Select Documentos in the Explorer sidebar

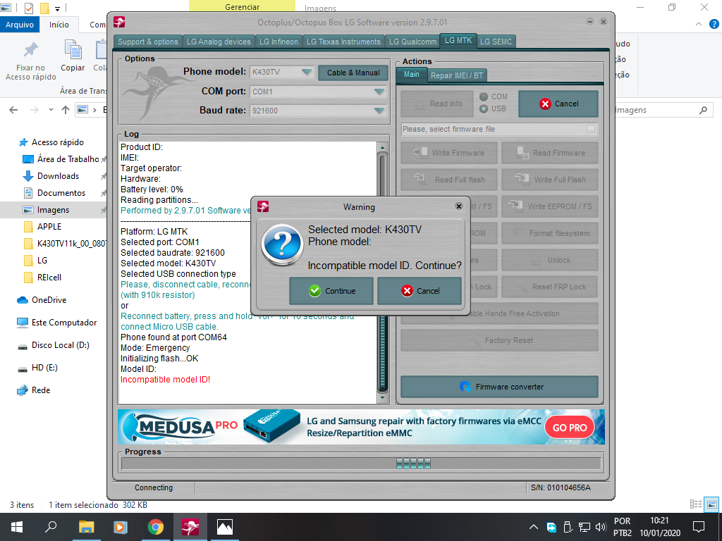tap(61, 193)
